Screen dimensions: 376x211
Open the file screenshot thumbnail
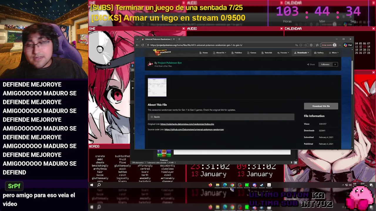pyautogui.click(x=157, y=87)
